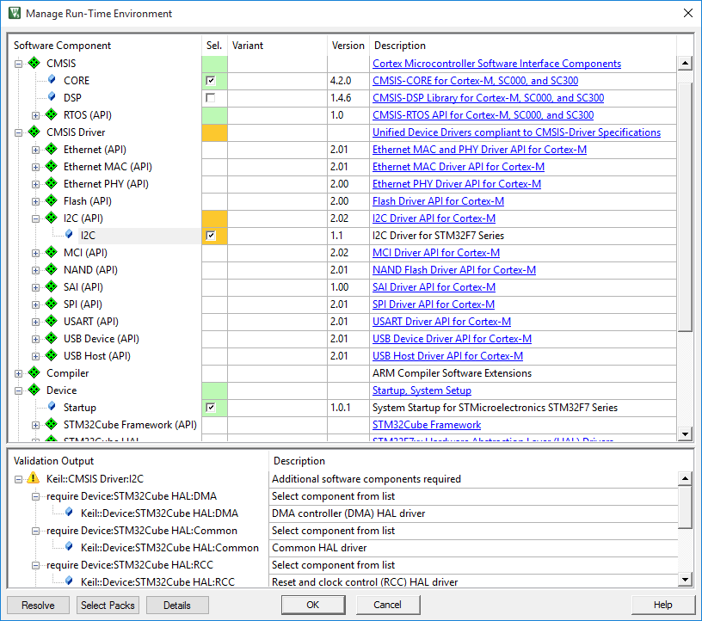Viewport: 702px width, 621px height.
Task: Click the yellow warning icon in Validation Output
Action: click(x=34, y=478)
